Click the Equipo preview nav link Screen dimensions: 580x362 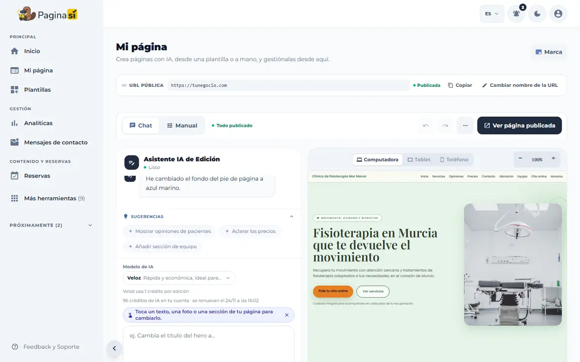[522, 177]
